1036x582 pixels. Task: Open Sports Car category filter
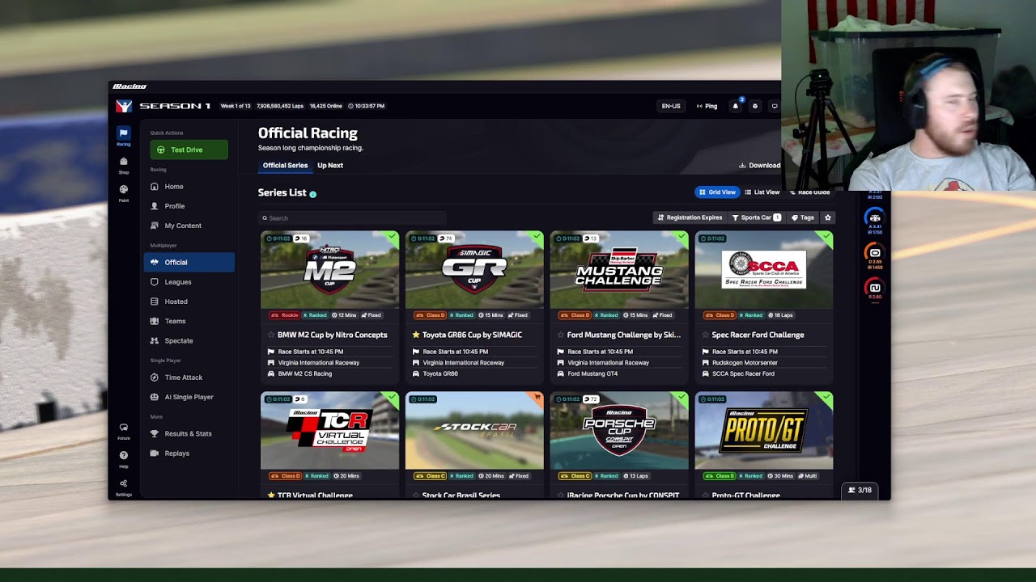[x=756, y=217]
